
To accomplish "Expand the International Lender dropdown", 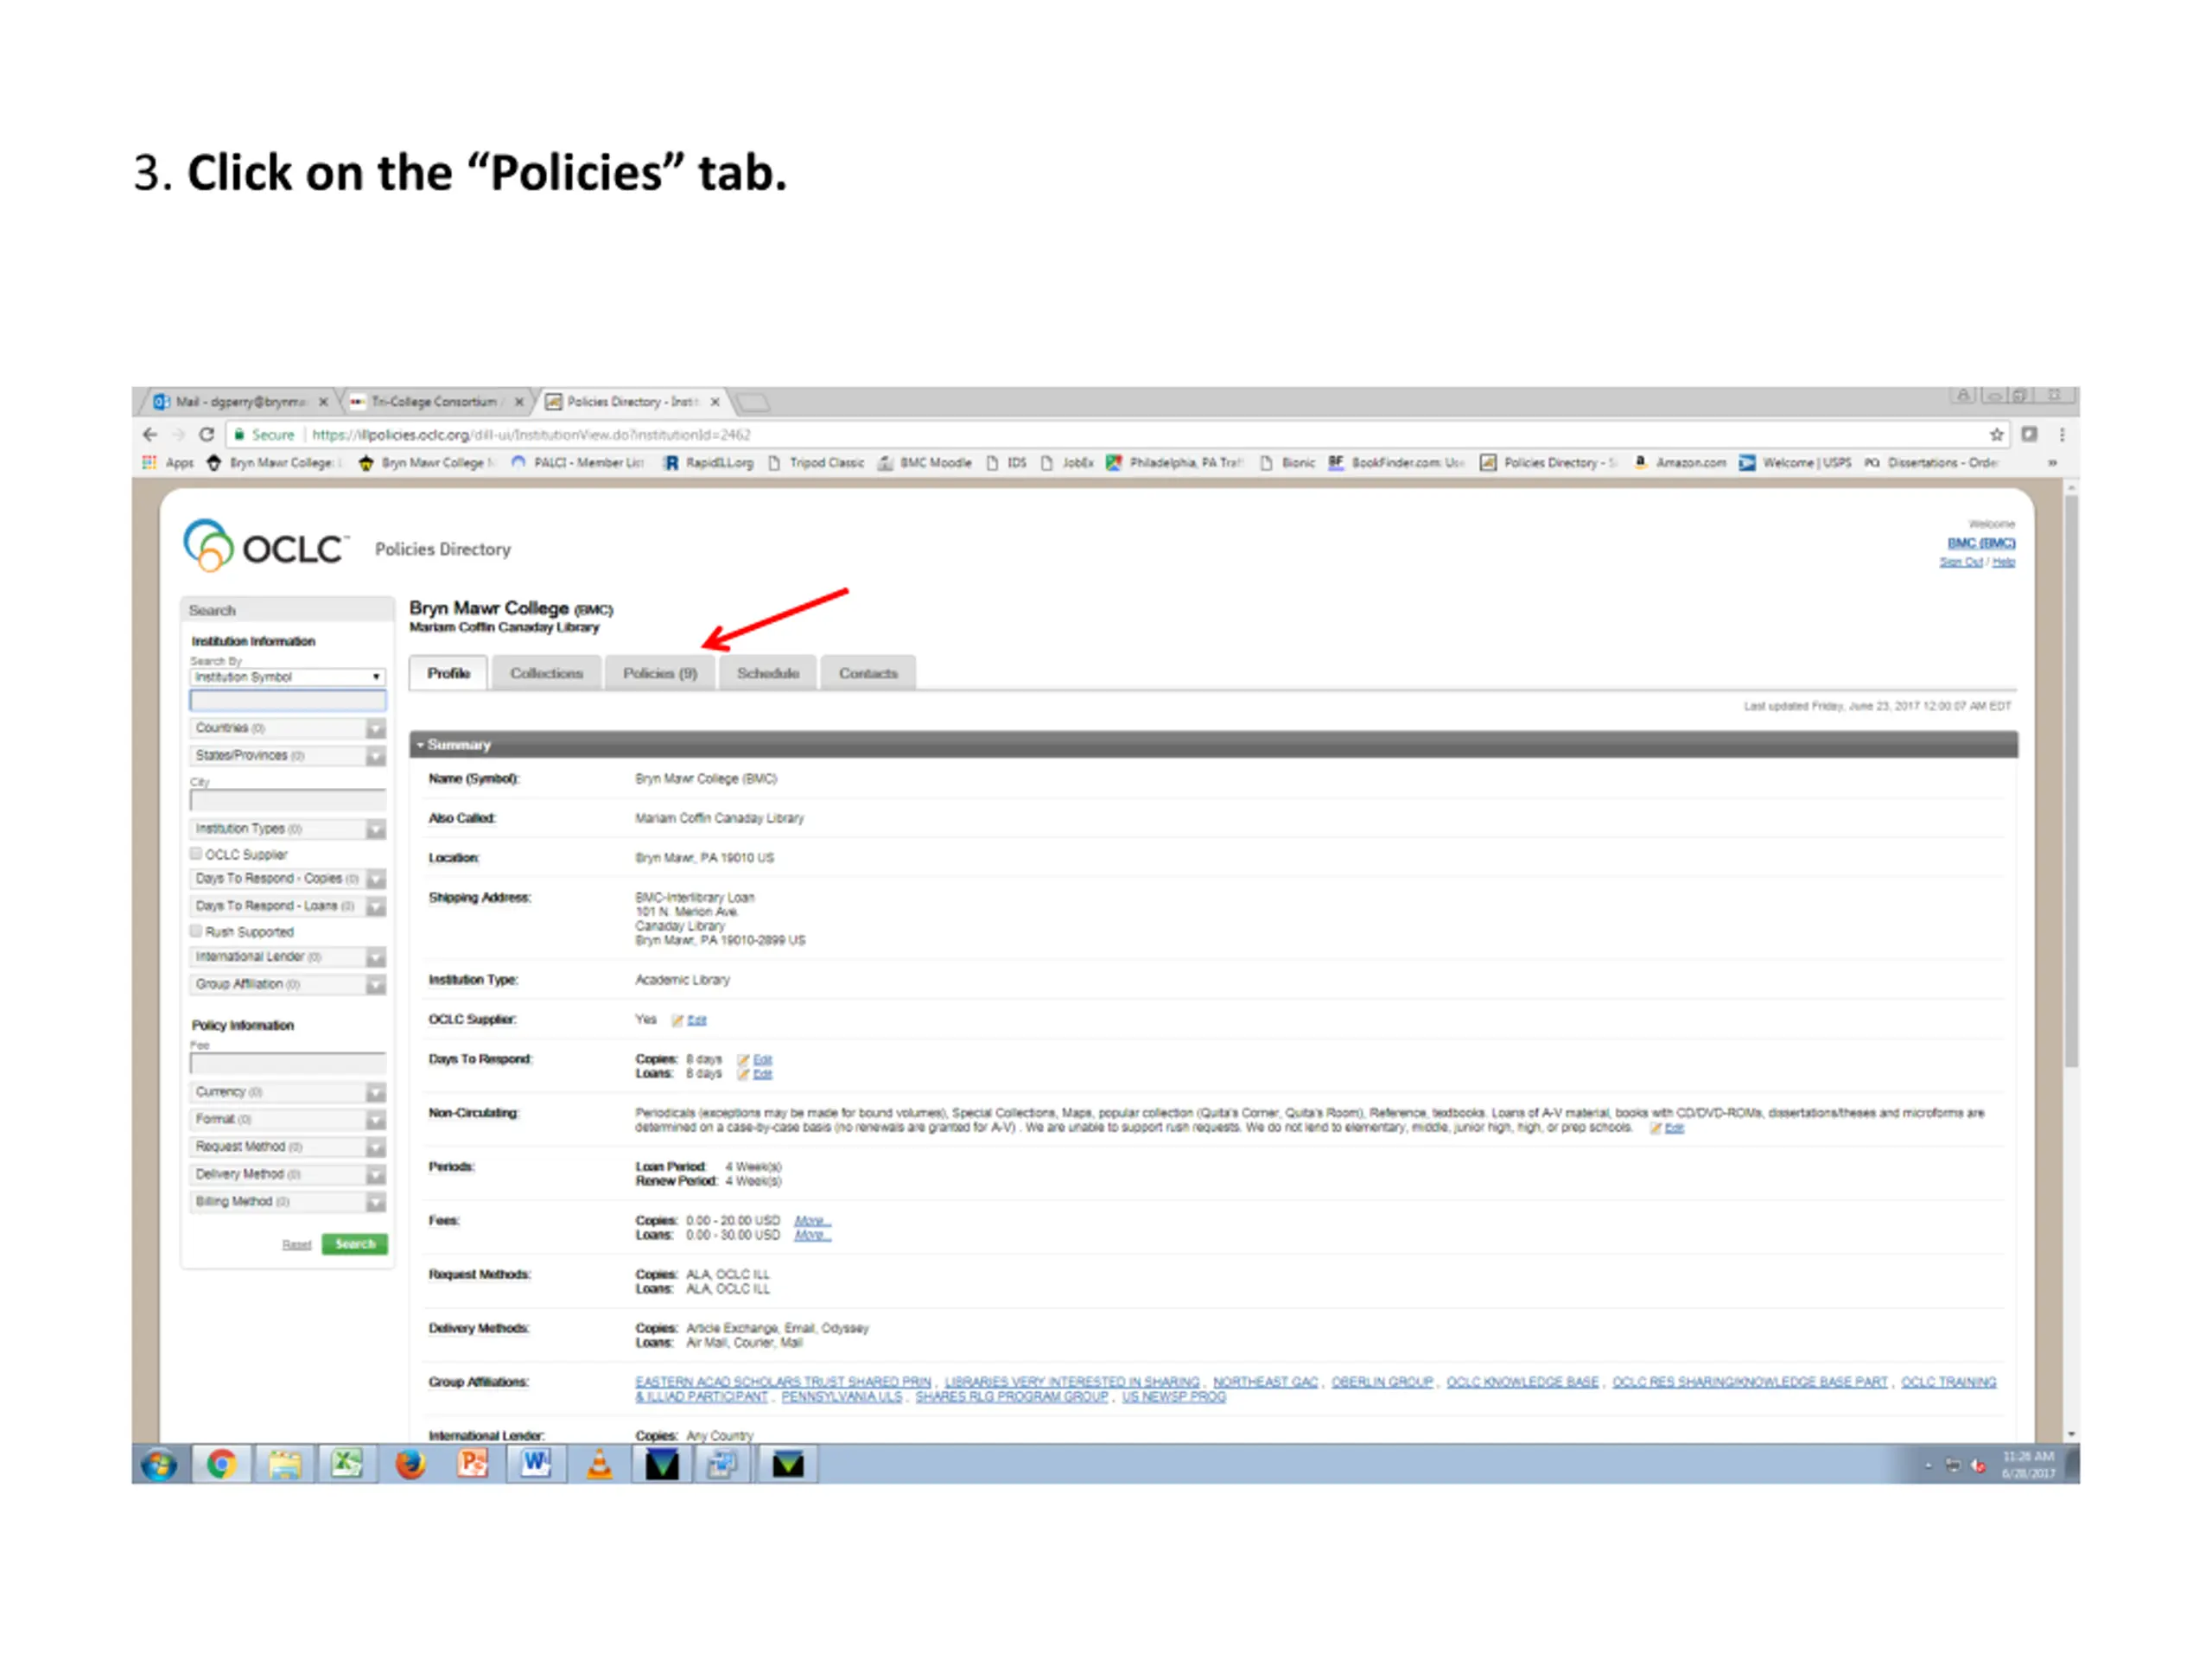I will [x=375, y=957].
